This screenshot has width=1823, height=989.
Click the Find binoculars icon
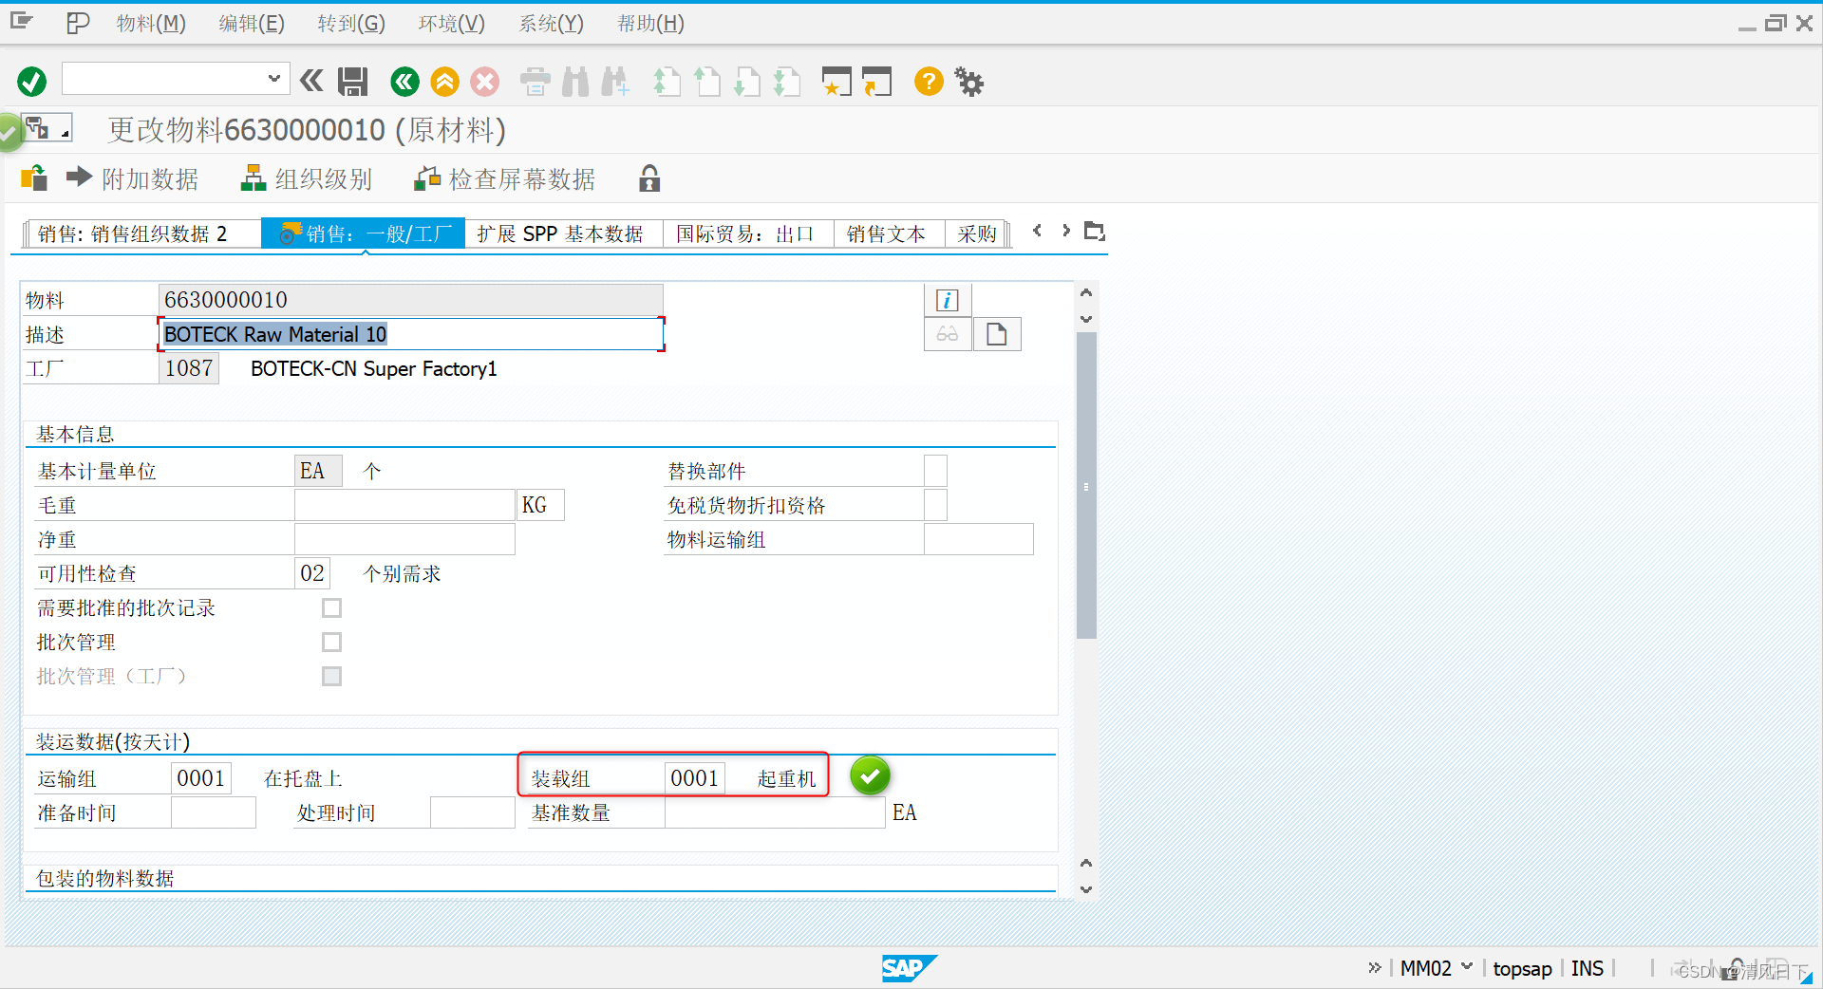(x=575, y=82)
